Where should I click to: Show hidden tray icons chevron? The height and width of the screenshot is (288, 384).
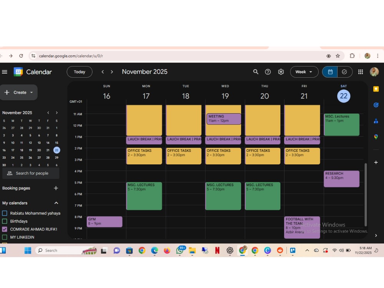click(307, 250)
